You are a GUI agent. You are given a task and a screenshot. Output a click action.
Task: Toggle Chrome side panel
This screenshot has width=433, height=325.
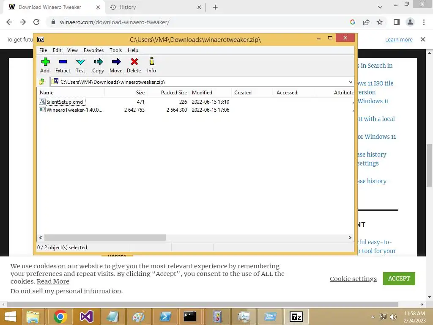point(397,22)
